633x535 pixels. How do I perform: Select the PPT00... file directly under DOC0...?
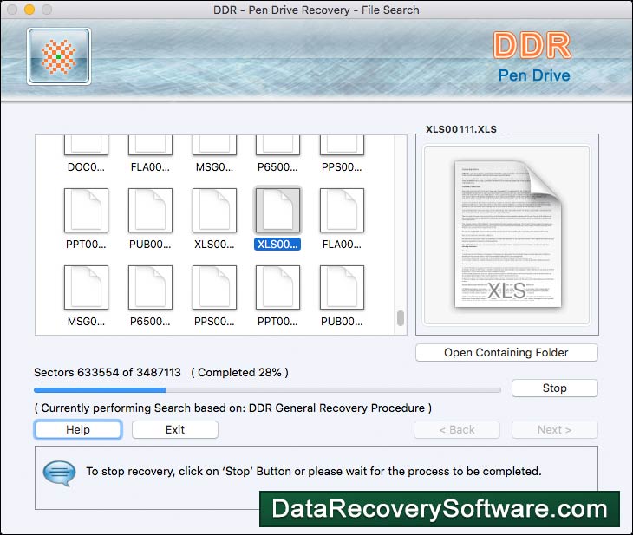pos(86,219)
